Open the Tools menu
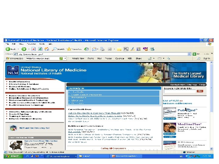Viewport: 219px width, 164px height. (42, 44)
